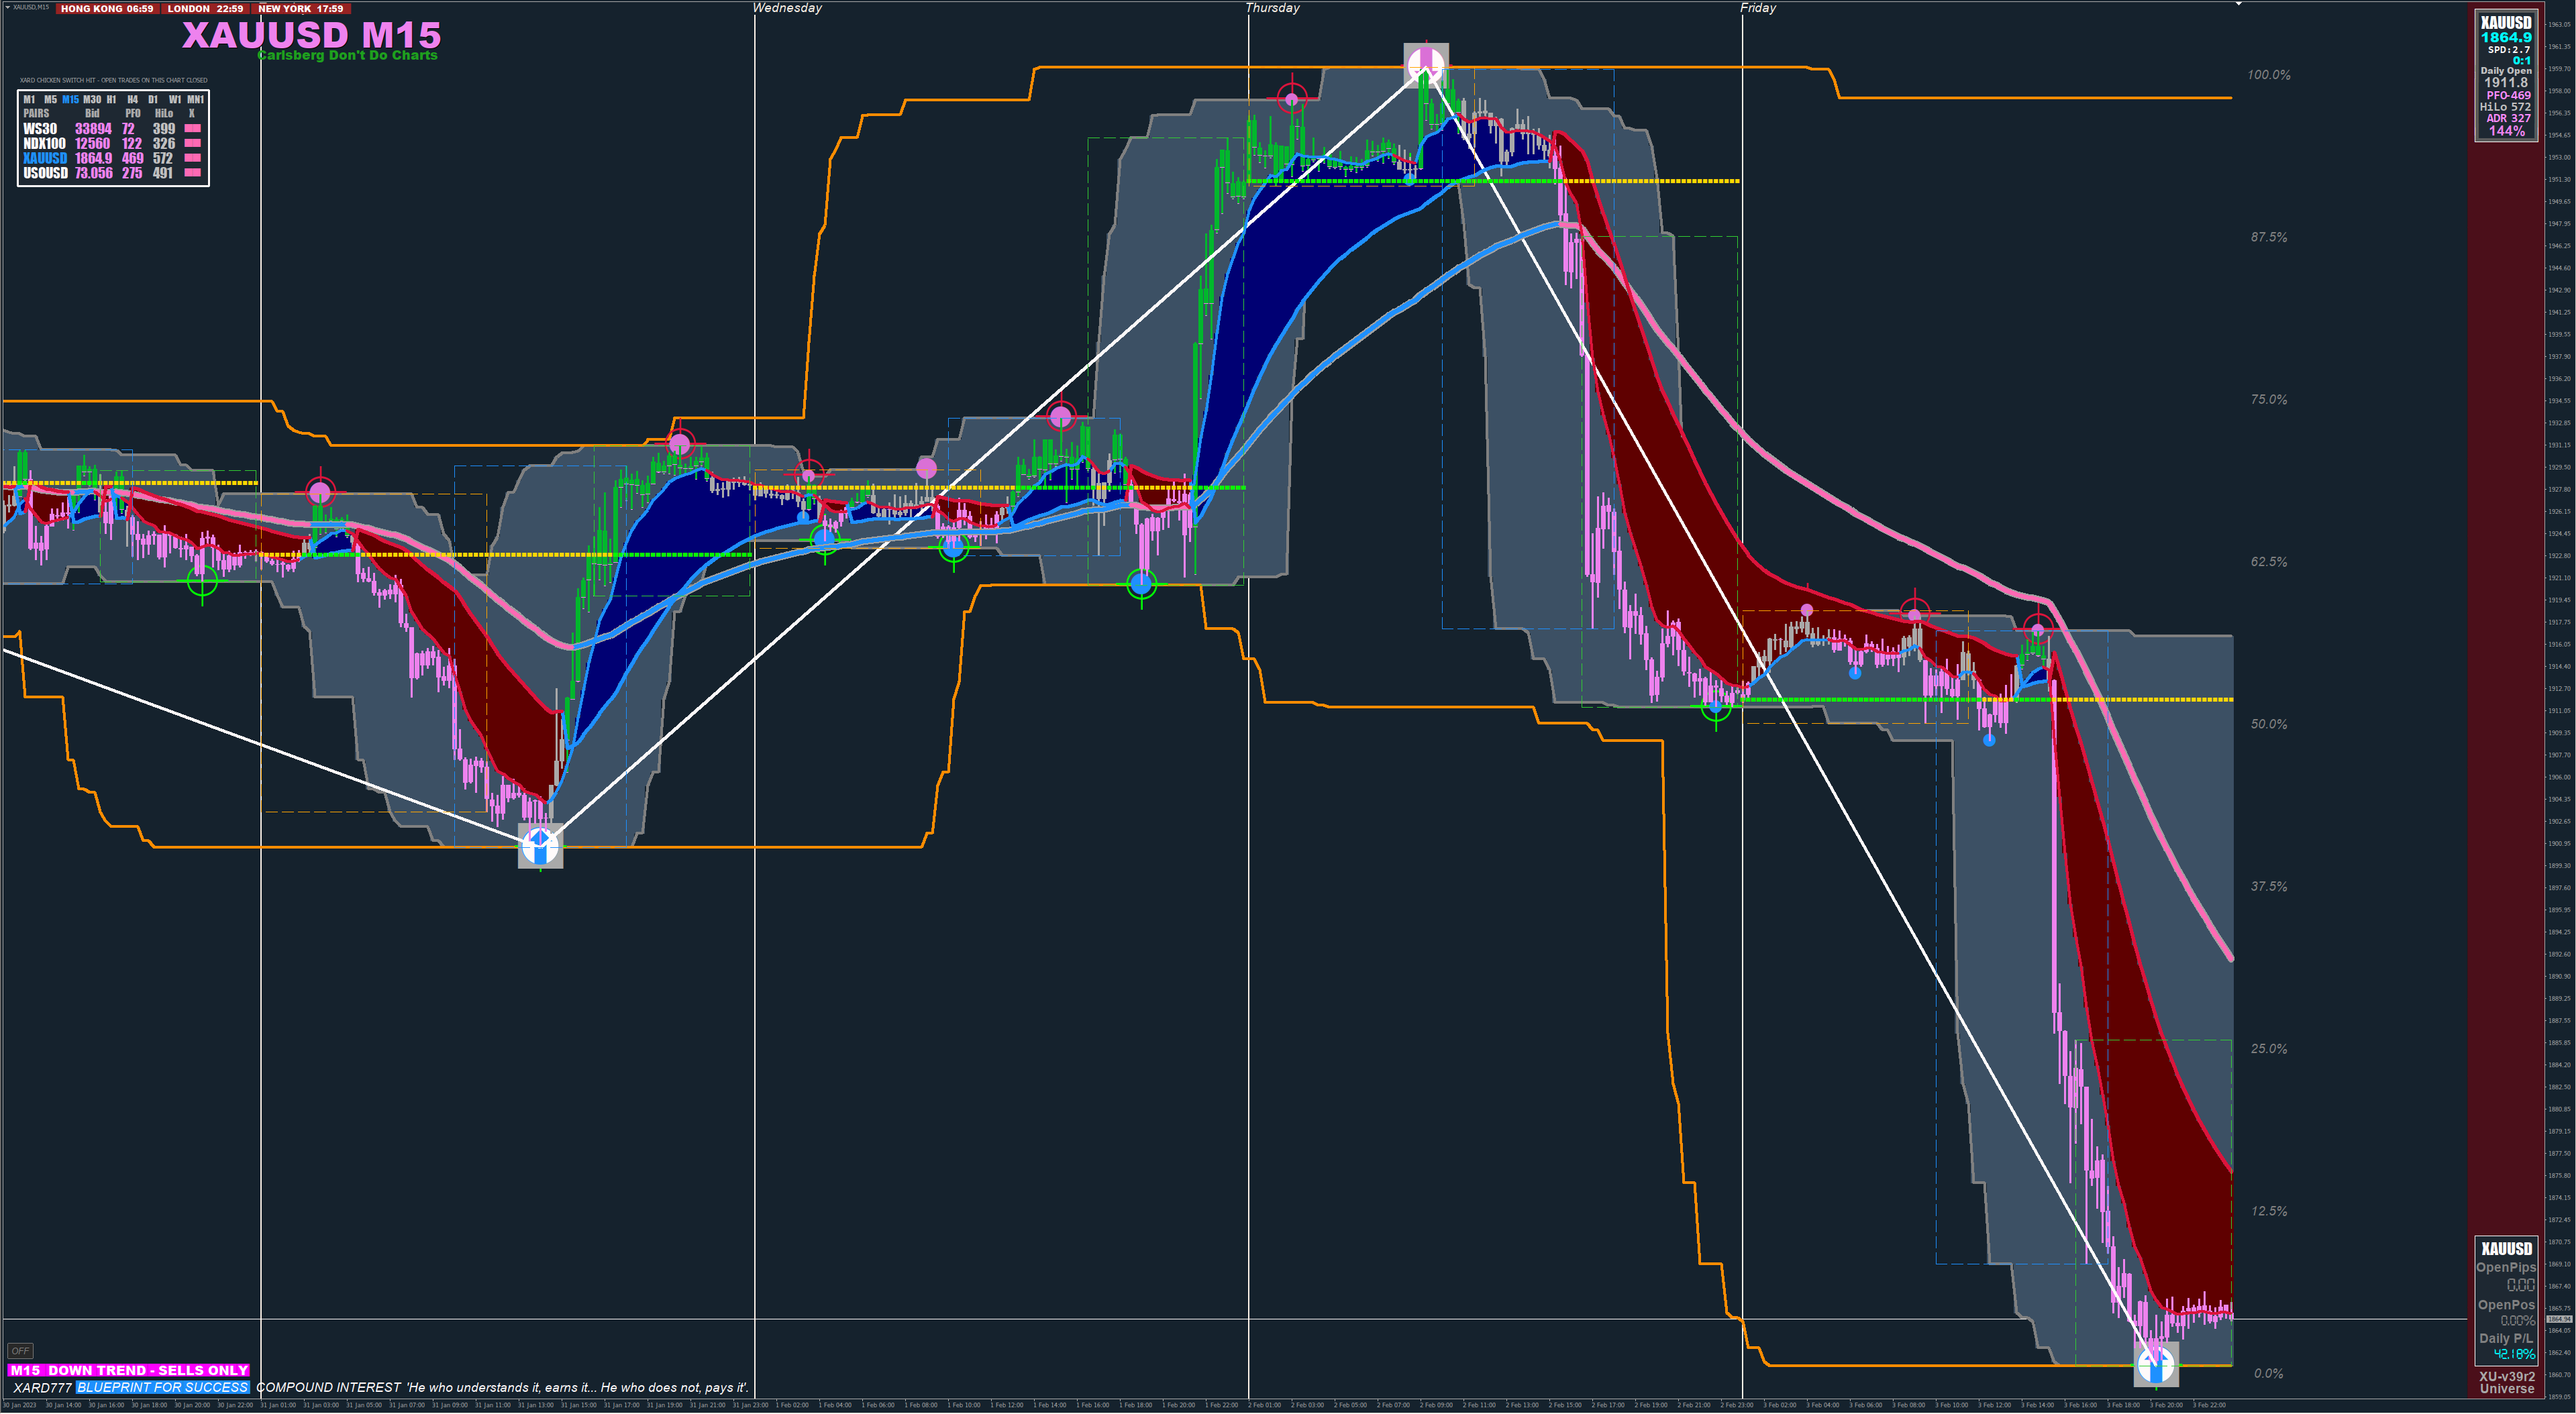
Task: Click the pink X swatch for USOUSD
Action: [193, 173]
